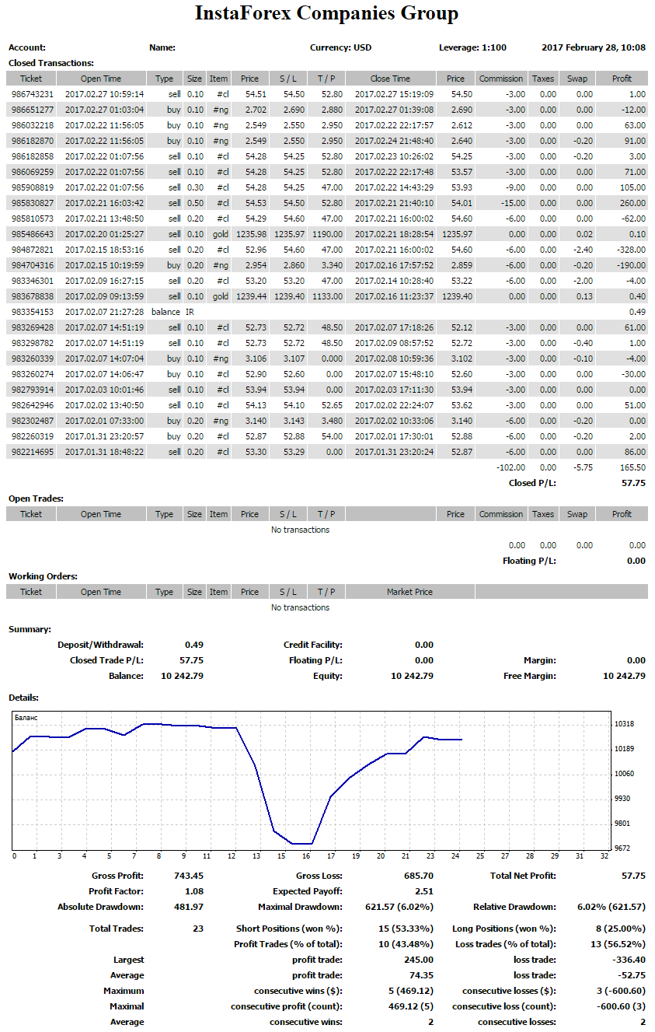The width and height of the screenshot is (655, 1032).
Task: Click ticket number 982214695
Action: (33, 452)
